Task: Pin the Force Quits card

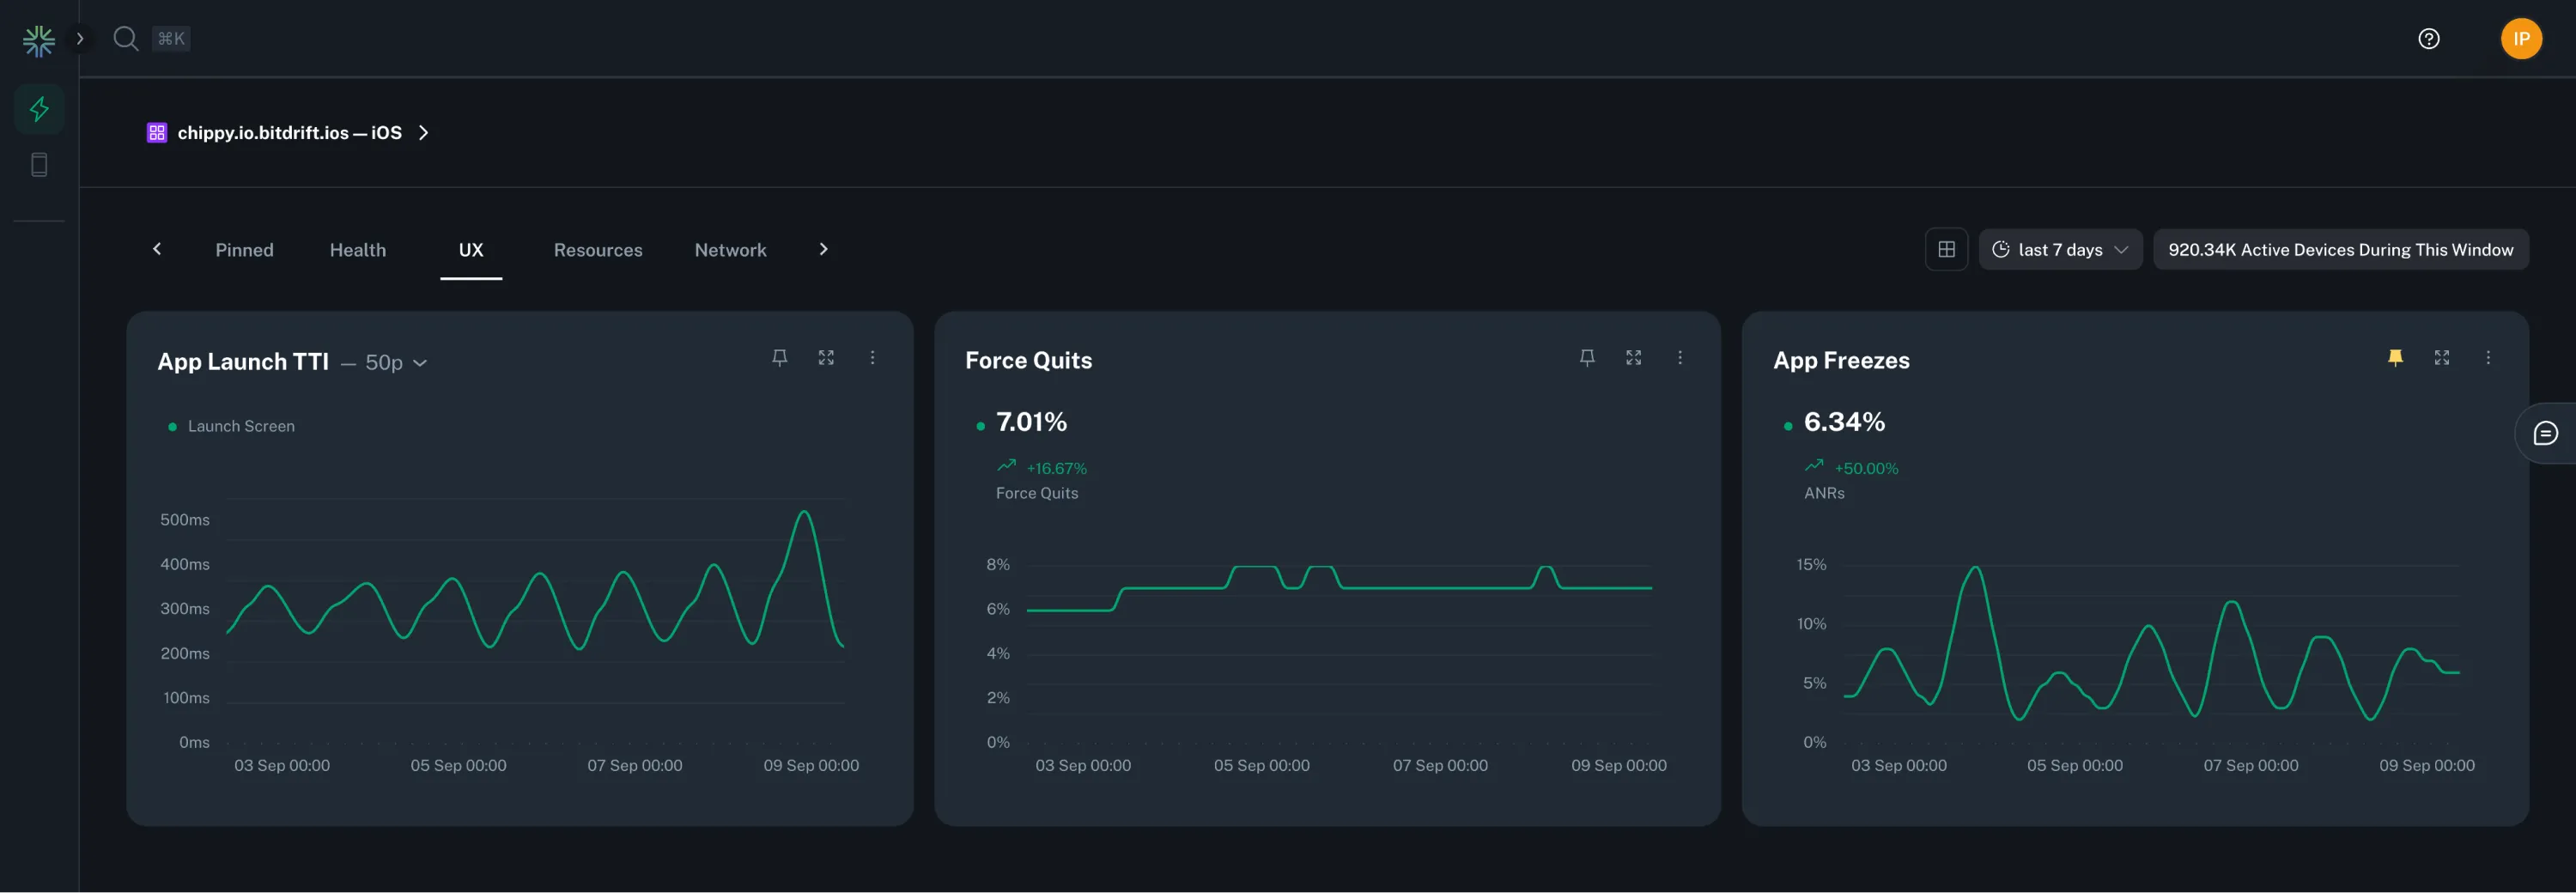Action: (x=1587, y=357)
